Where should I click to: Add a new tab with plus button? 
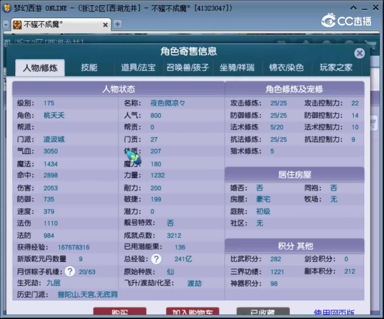point(117,24)
